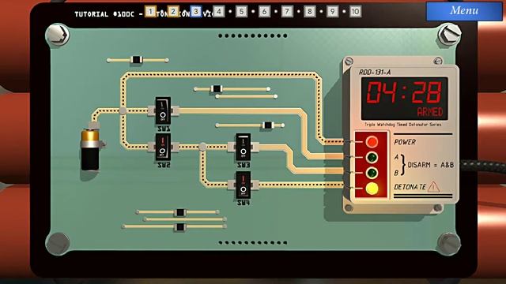The image size is (506, 284).
Task: Click the wire junction node near SW1
Action: 123,110
